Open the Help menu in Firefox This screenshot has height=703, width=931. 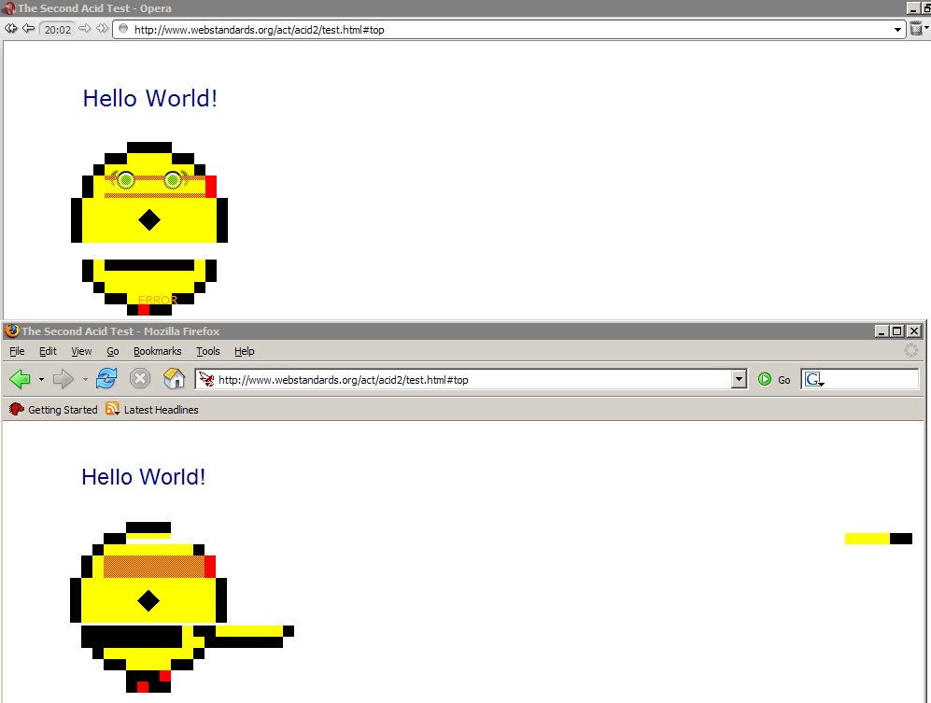point(244,351)
